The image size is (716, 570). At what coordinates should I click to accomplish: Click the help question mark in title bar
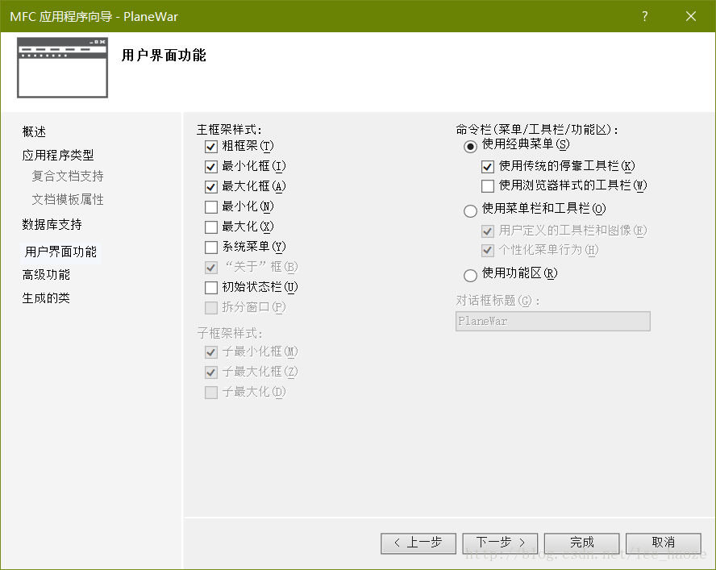(644, 16)
